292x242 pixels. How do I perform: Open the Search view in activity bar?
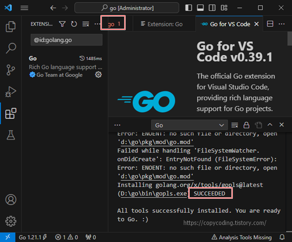11,48
